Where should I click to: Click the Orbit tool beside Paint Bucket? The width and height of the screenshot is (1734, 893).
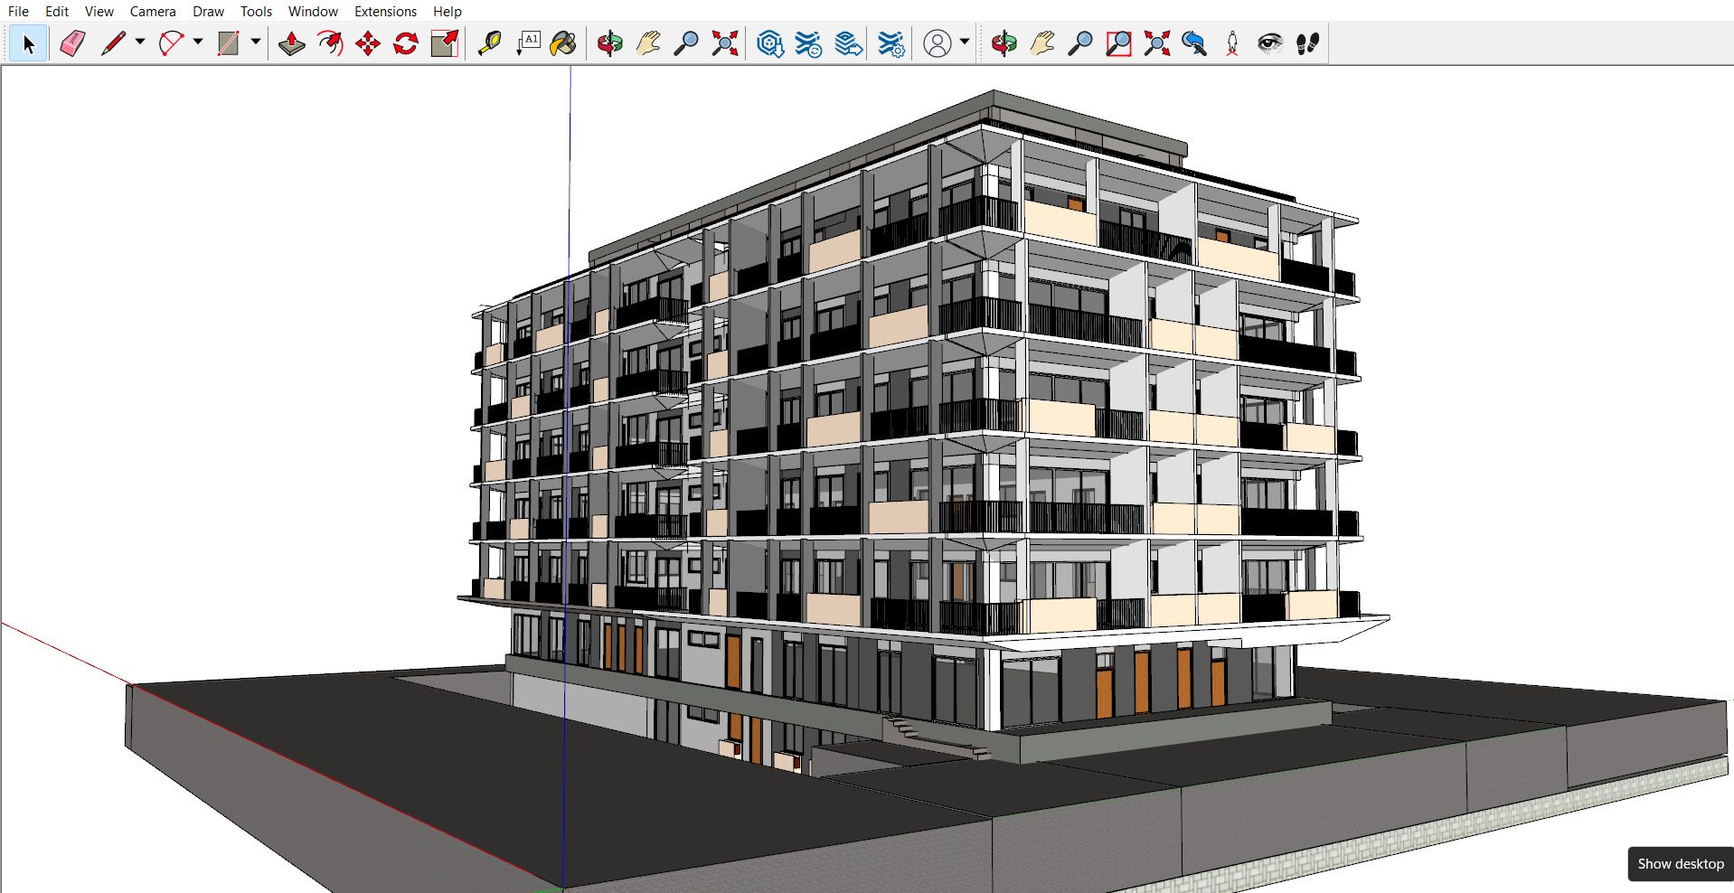coord(610,43)
